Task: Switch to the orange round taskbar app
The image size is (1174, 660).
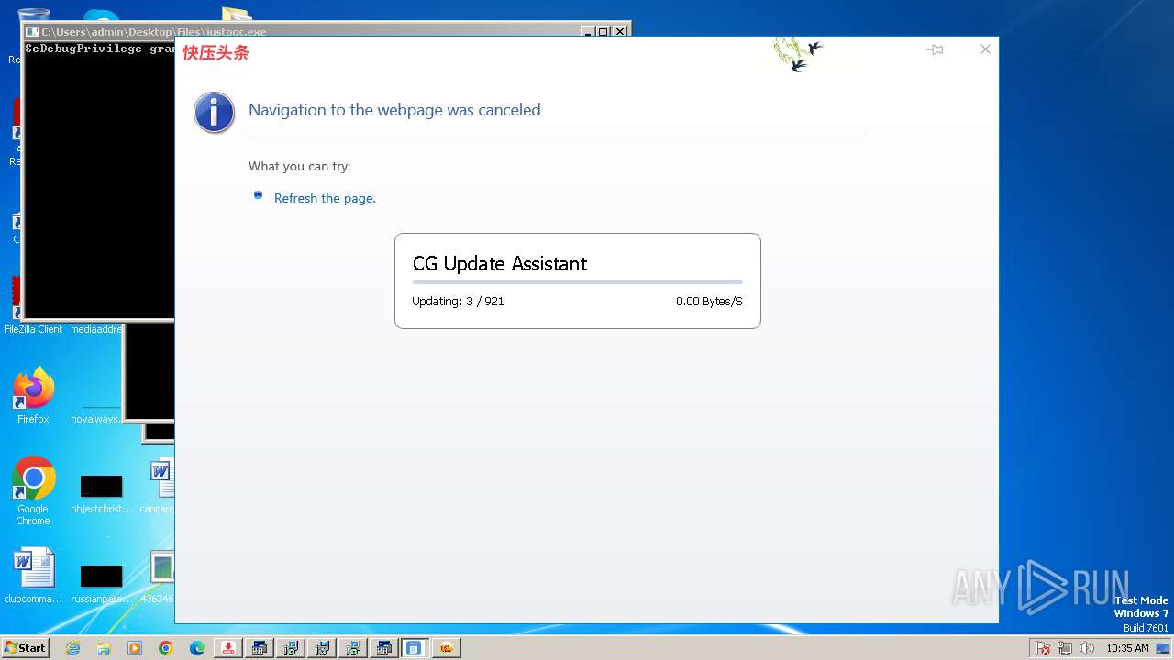Action: (x=446, y=648)
